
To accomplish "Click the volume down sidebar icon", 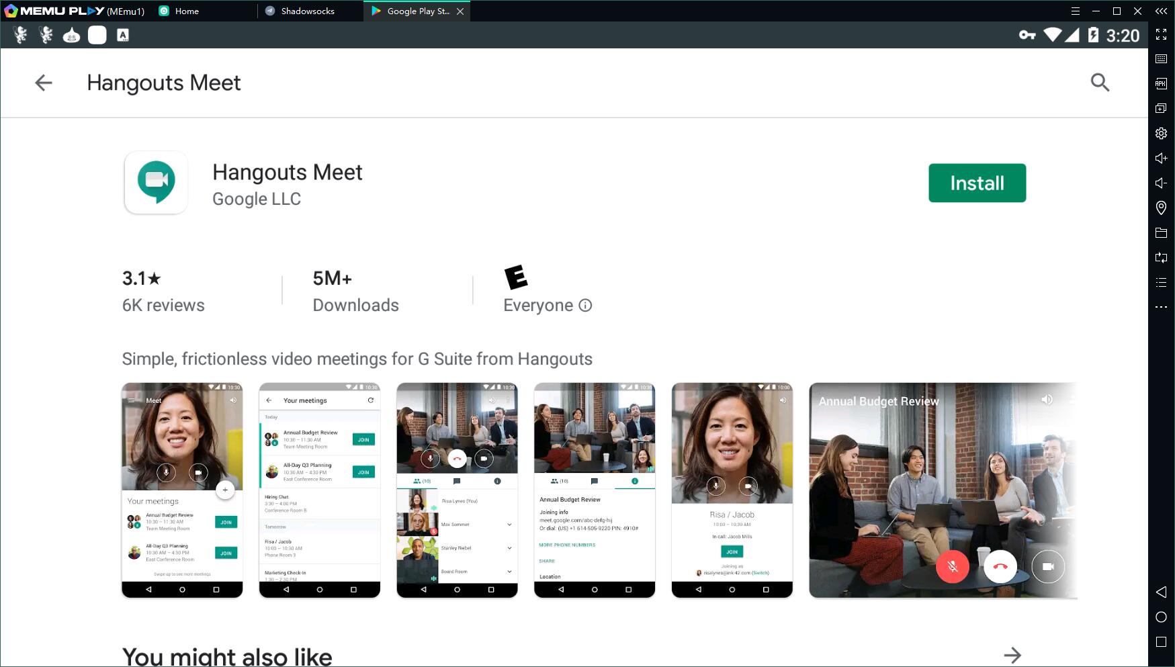I will pyautogui.click(x=1161, y=183).
